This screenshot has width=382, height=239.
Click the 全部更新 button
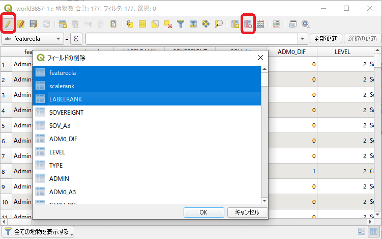(326, 39)
